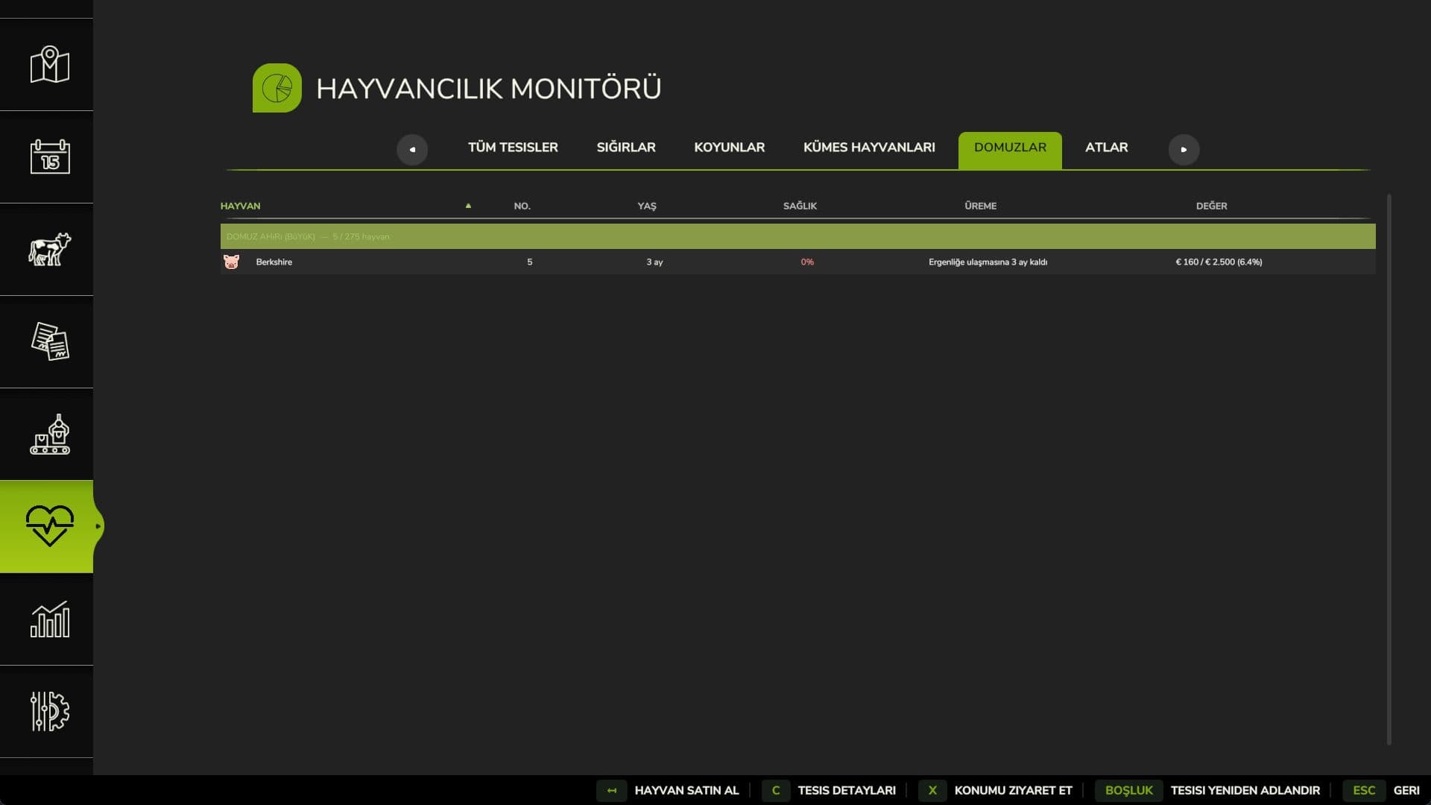Click the green pie chart header icon

tap(277, 88)
